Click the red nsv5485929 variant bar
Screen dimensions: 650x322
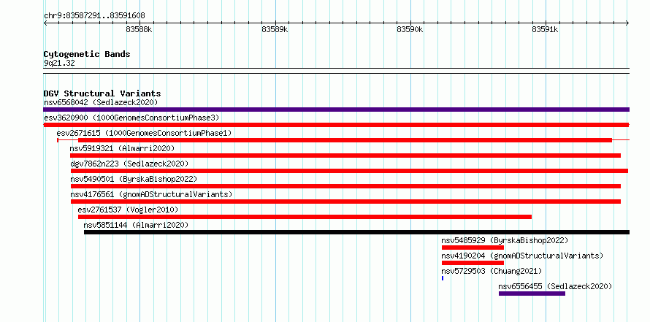pos(473,248)
